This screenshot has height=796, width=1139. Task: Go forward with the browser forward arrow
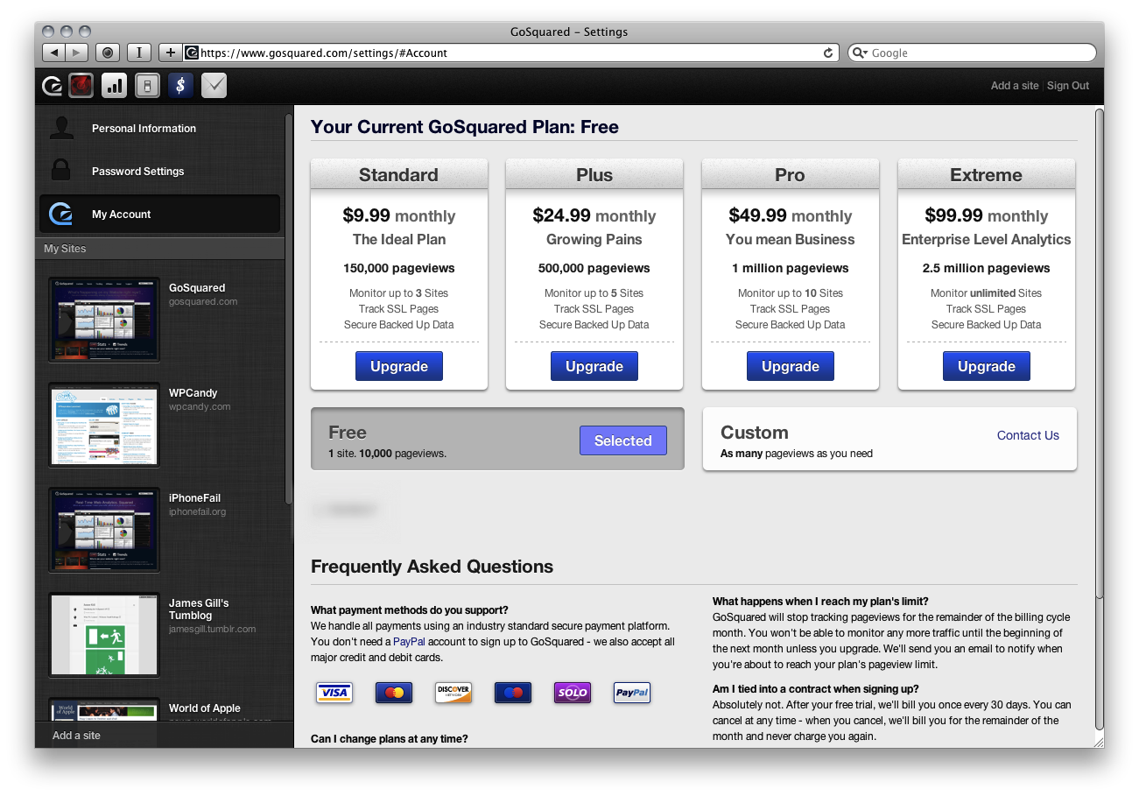(x=77, y=53)
